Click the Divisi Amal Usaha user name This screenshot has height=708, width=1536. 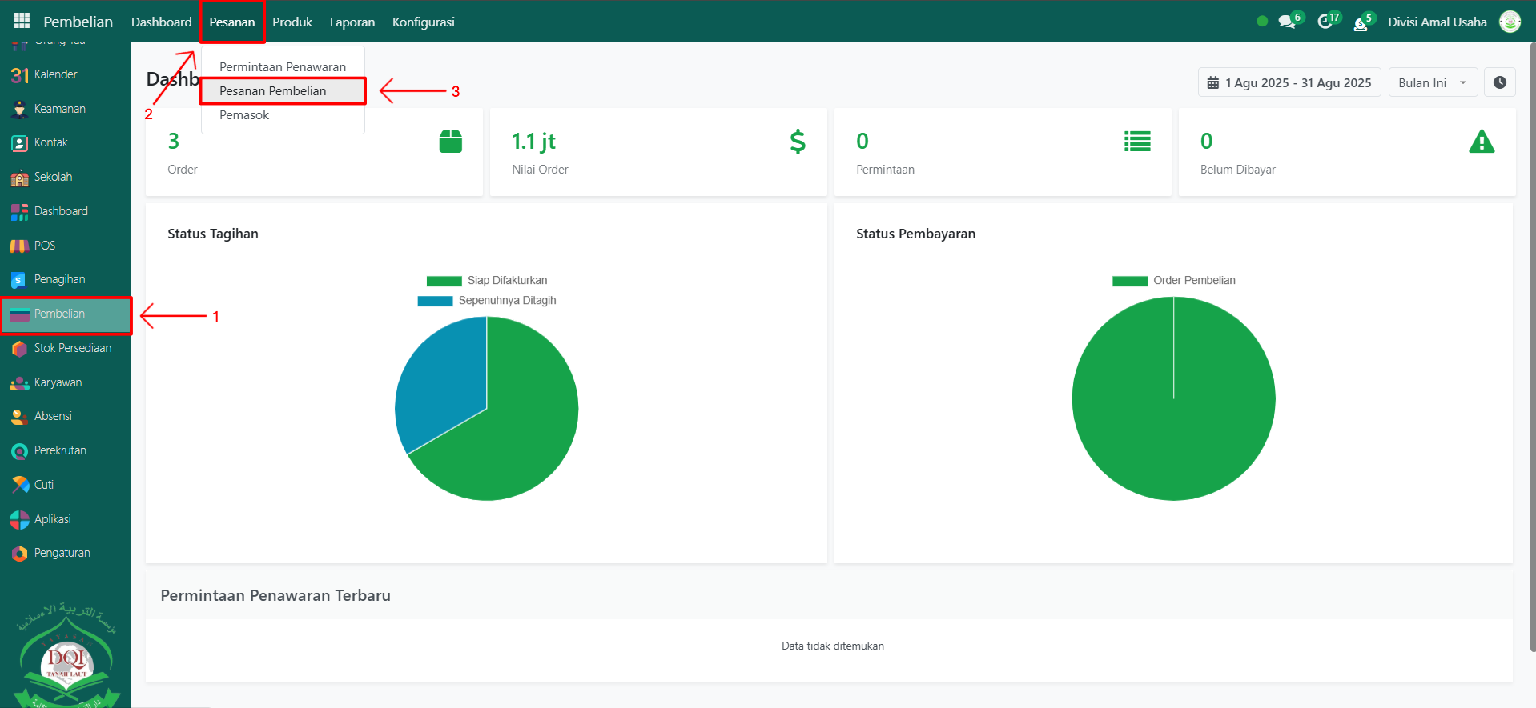click(1437, 22)
